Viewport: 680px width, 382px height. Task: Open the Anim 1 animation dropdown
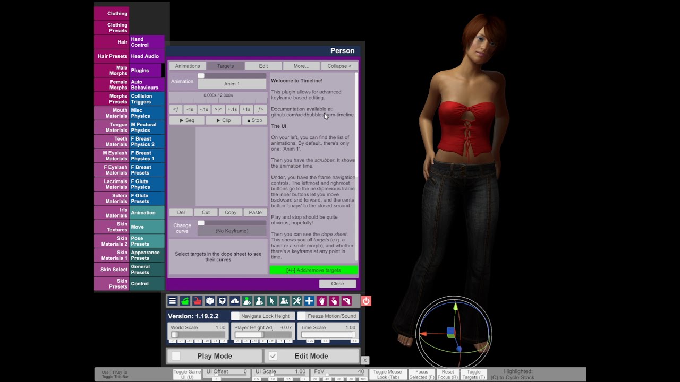[x=232, y=84]
